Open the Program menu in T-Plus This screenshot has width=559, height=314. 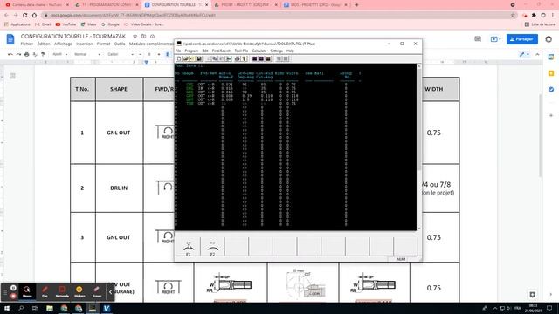(x=191, y=51)
